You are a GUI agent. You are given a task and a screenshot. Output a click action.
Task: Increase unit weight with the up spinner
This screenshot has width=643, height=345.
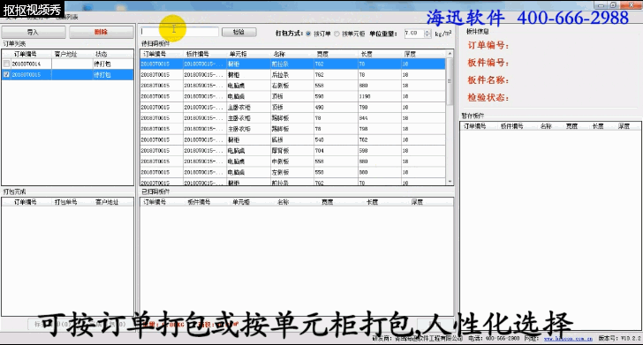pos(427,31)
